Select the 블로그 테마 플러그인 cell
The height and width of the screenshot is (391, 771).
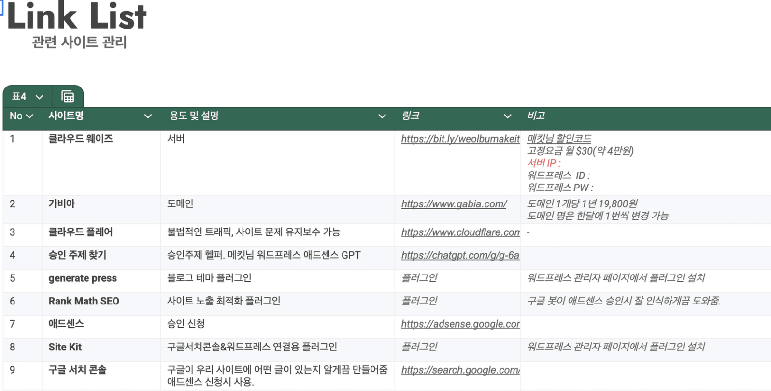coord(278,281)
